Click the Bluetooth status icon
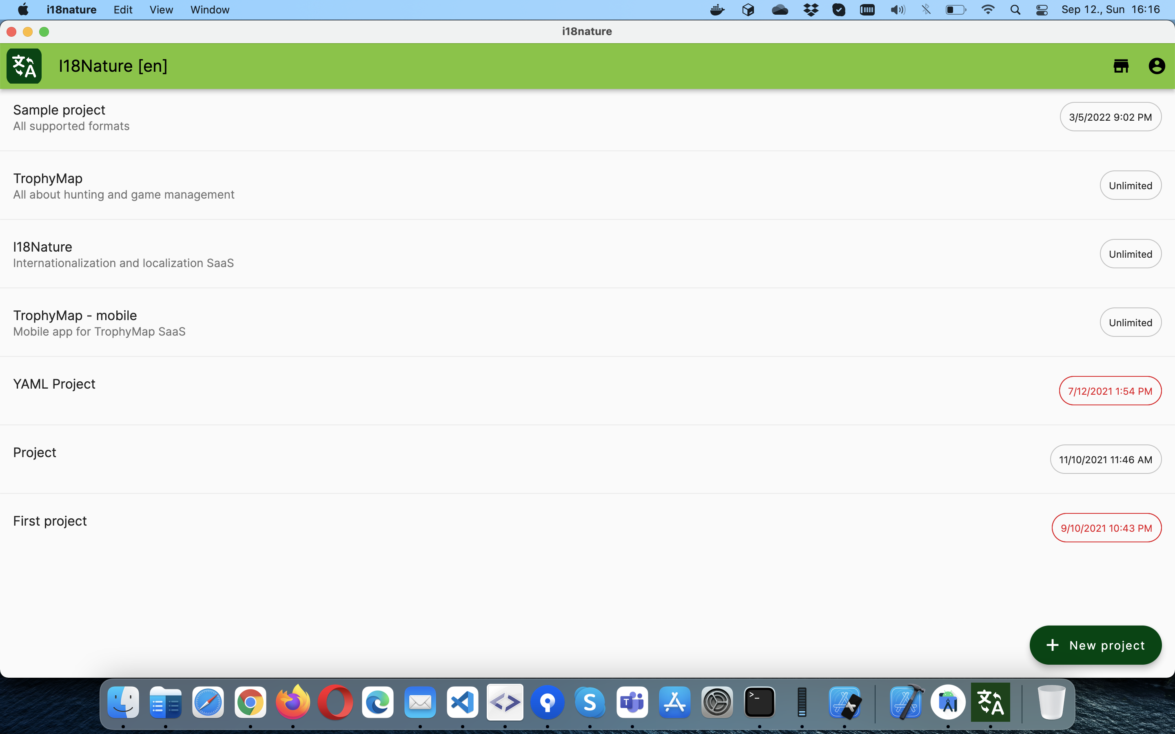1175x734 pixels. pos(927,10)
